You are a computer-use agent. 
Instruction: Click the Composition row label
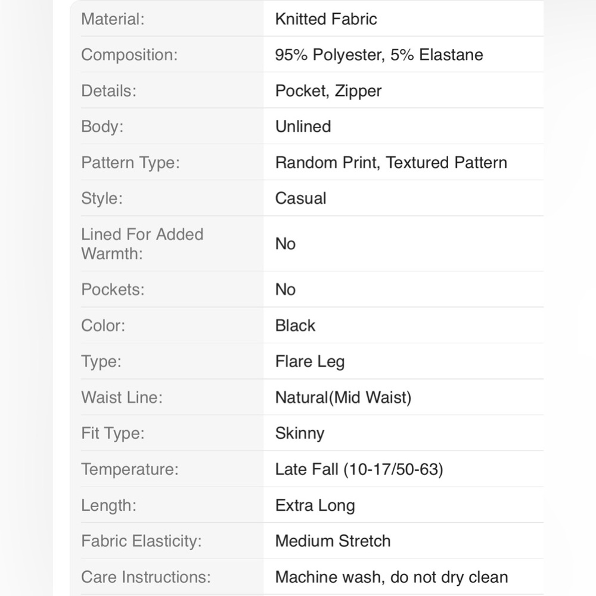coord(129,55)
